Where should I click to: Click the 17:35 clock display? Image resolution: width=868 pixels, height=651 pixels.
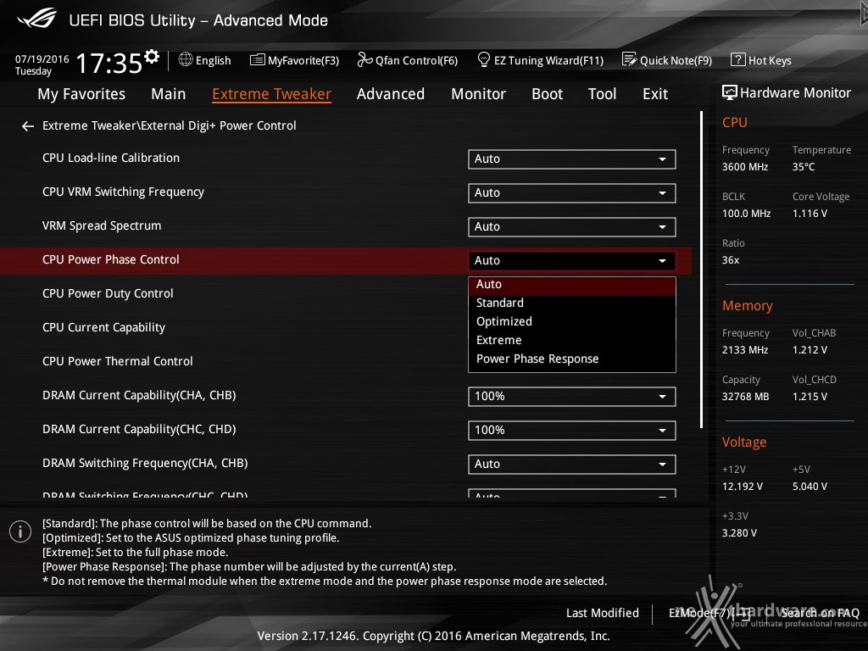point(109,63)
